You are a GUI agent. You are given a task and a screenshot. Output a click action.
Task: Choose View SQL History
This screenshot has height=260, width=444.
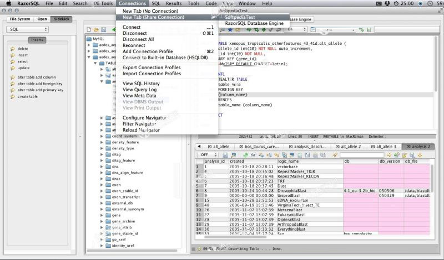point(167,84)
